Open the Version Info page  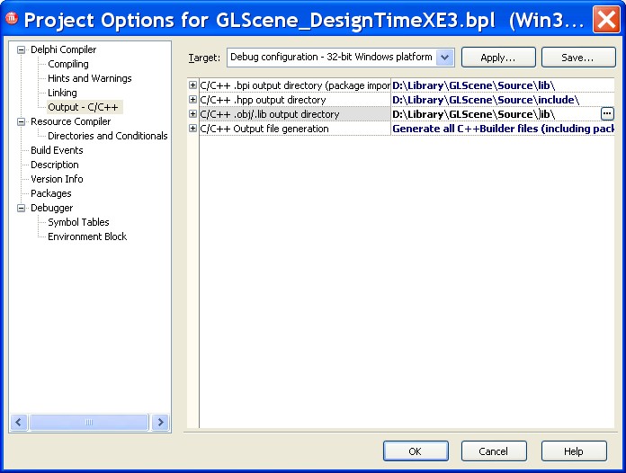click(57, 179)
